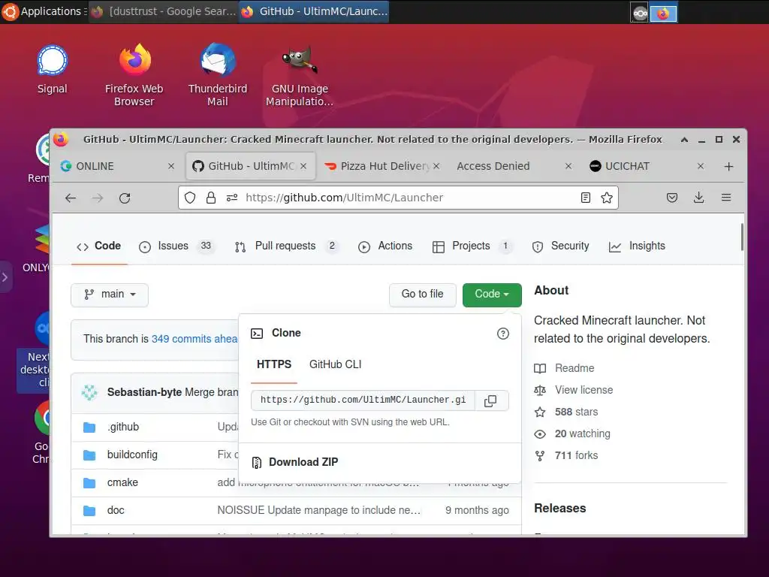The height and width of the screenshot is (577, 769).
Task: Close the Access Denied tab
Action: tap(568, 166)
